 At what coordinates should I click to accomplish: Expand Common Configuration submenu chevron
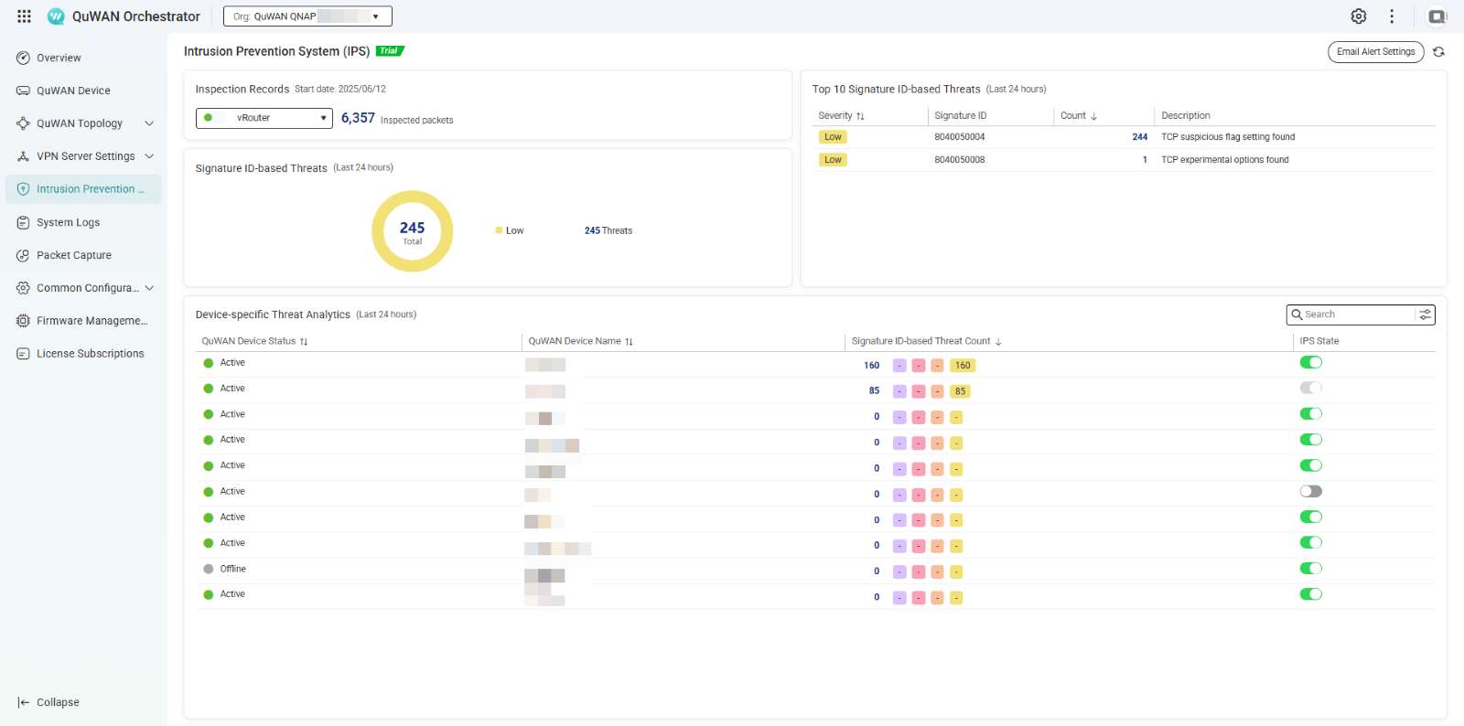[149, 288]
